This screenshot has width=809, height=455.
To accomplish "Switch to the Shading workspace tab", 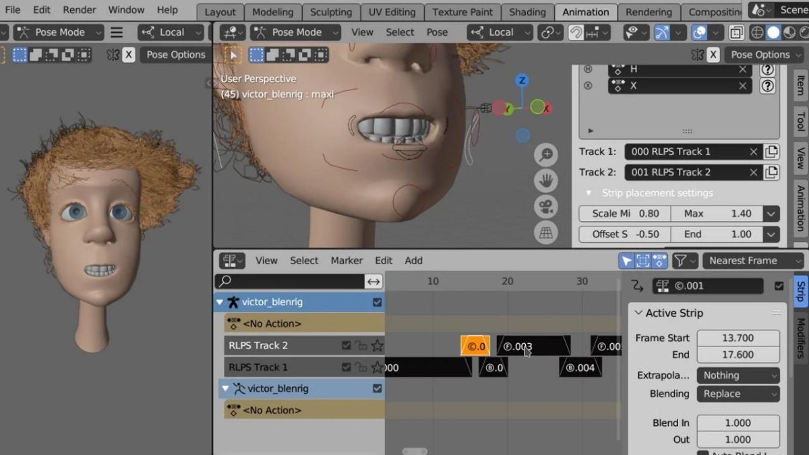I will 528,12.
